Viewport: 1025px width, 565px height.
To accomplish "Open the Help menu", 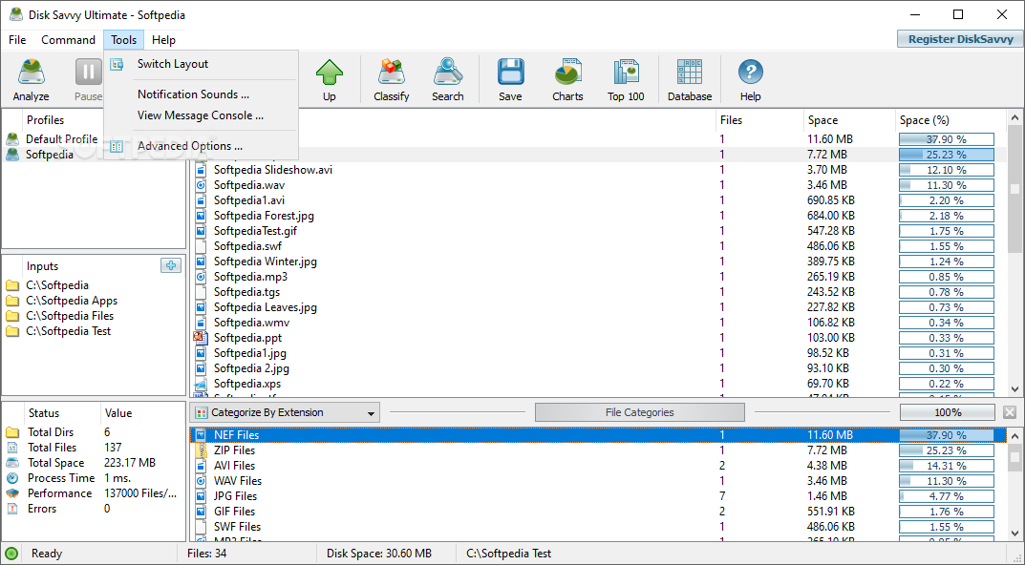I will coord(163,40).
